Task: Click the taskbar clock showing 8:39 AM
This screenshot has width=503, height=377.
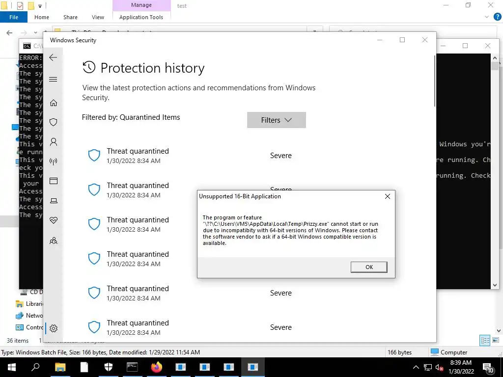Action: pyautogui.click(x=461, y=367)
